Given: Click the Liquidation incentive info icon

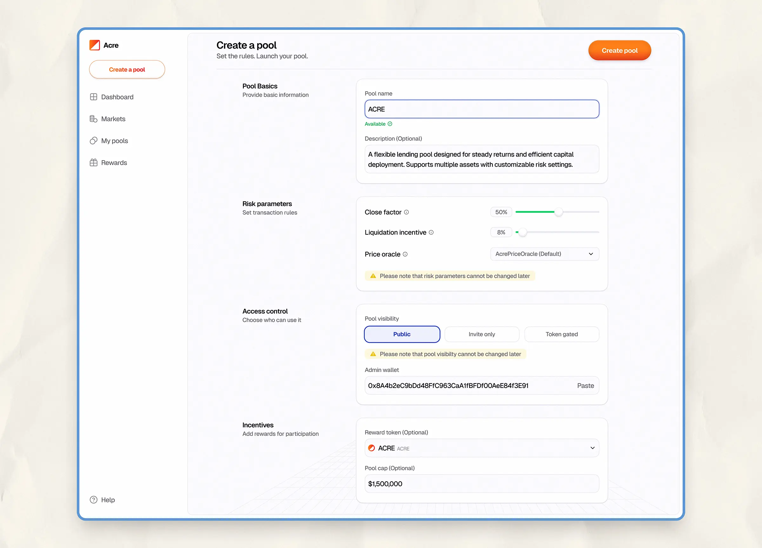Looking at the screenshot, I should 431,232.
